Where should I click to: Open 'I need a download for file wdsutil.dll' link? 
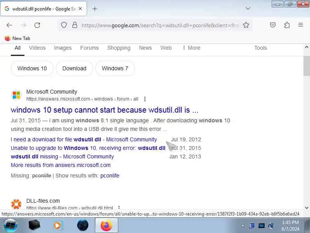(84, 139)
